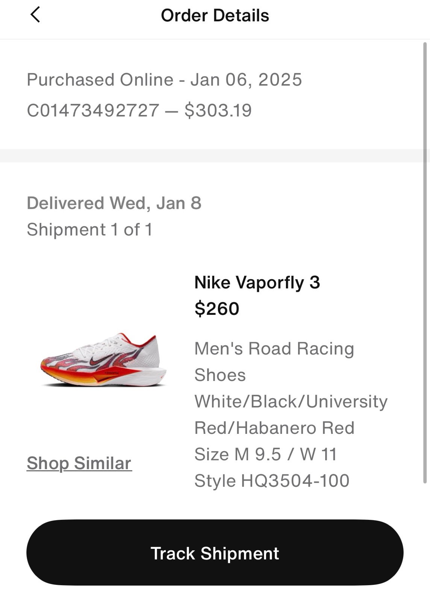This screenshot has height=601, width=430.
Task: Tap the Men's Road Racing description text
Action: tap(274, 349)
